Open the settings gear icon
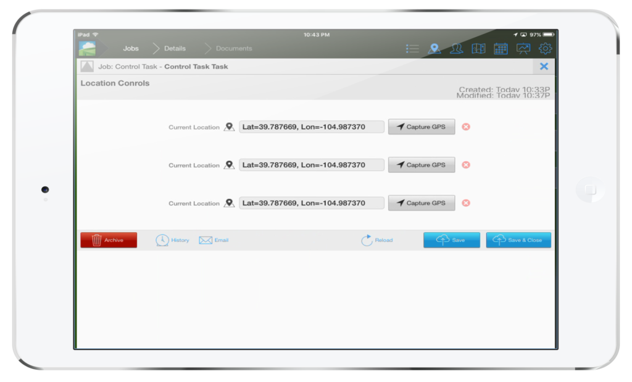Viewport: 632px width, 382px height. pos(544,48)
